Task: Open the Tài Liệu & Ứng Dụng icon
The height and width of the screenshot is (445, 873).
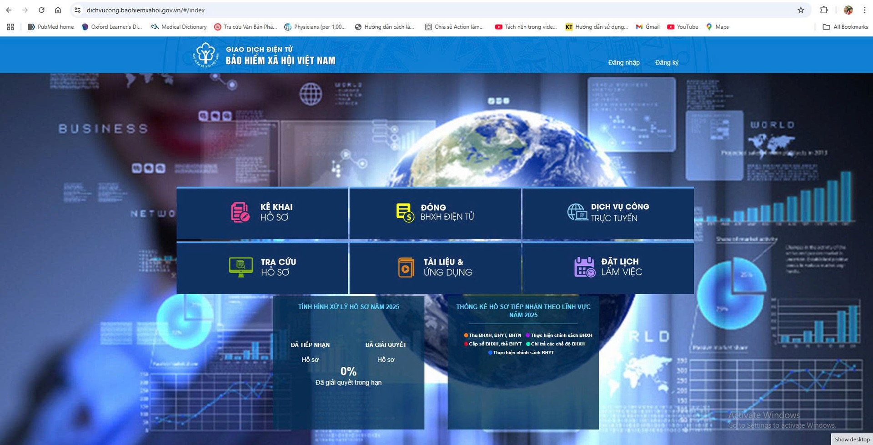Action: click(x=406, y=267)
